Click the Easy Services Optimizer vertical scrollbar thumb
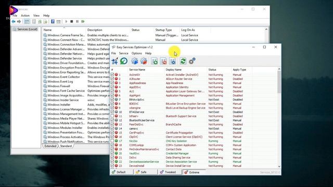Screen dimensions: 333x187 point(279,82)
